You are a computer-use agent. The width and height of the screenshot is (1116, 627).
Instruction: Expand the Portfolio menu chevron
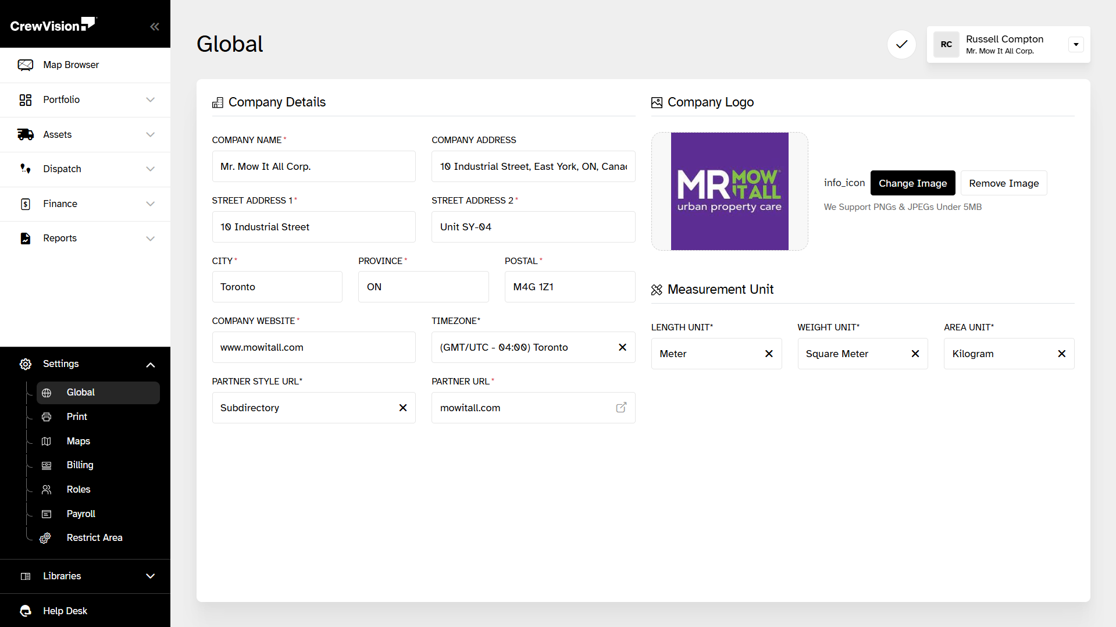click(x=151, y=100)
